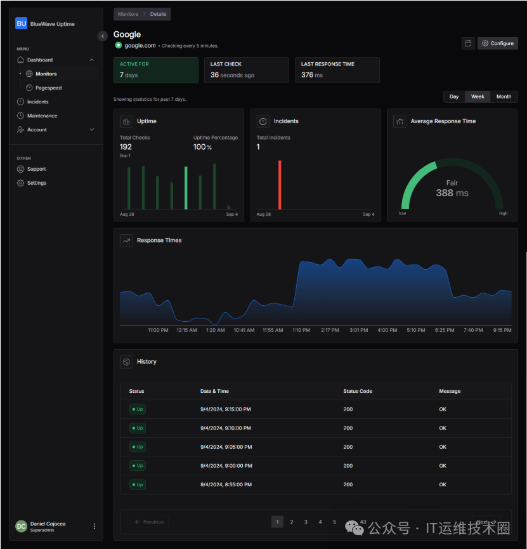
Task: Open the Incidents page in sidebar
Action: click(38, 102)
